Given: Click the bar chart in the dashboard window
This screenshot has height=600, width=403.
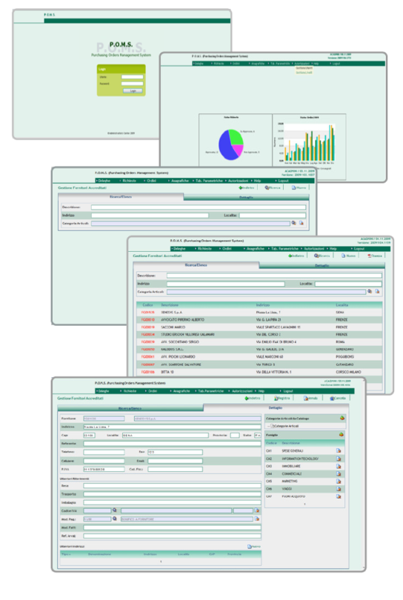Looking at the screenshot, I should [309, 143].
